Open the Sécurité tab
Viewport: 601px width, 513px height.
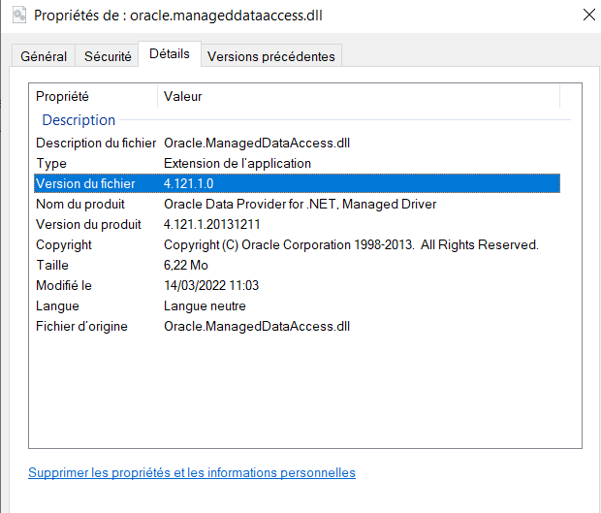tap(108, 56)
